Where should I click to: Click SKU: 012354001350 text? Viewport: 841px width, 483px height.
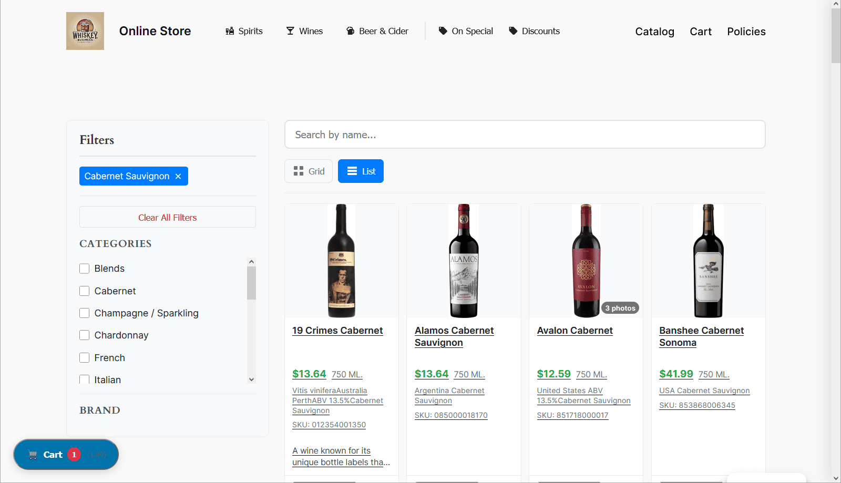[329, 425]
